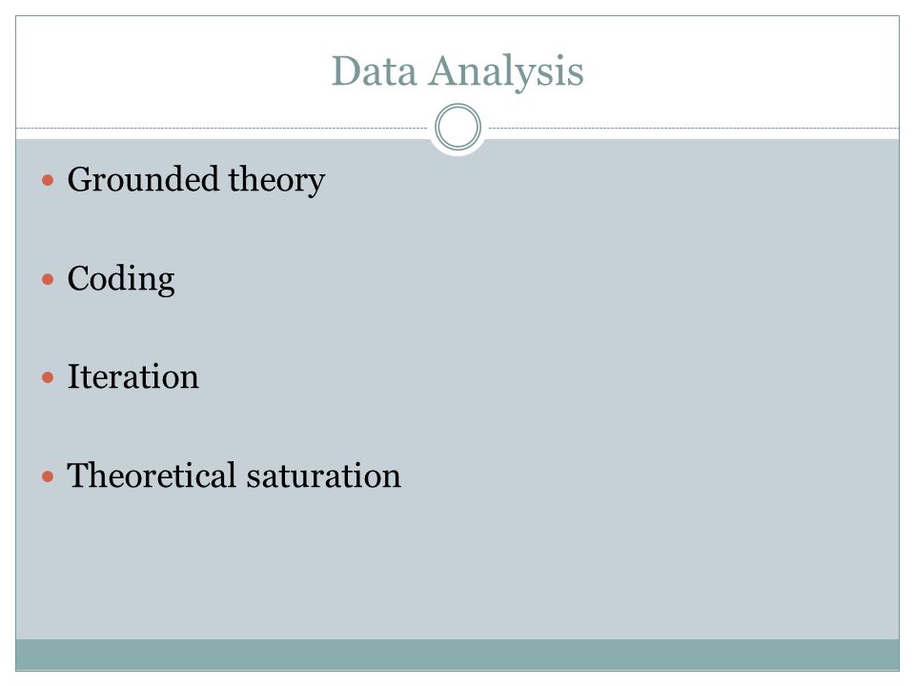The width and height of the screenshot is (915, 686).
Task: Click the word Data in the title
Action: (x=374, y=71)
